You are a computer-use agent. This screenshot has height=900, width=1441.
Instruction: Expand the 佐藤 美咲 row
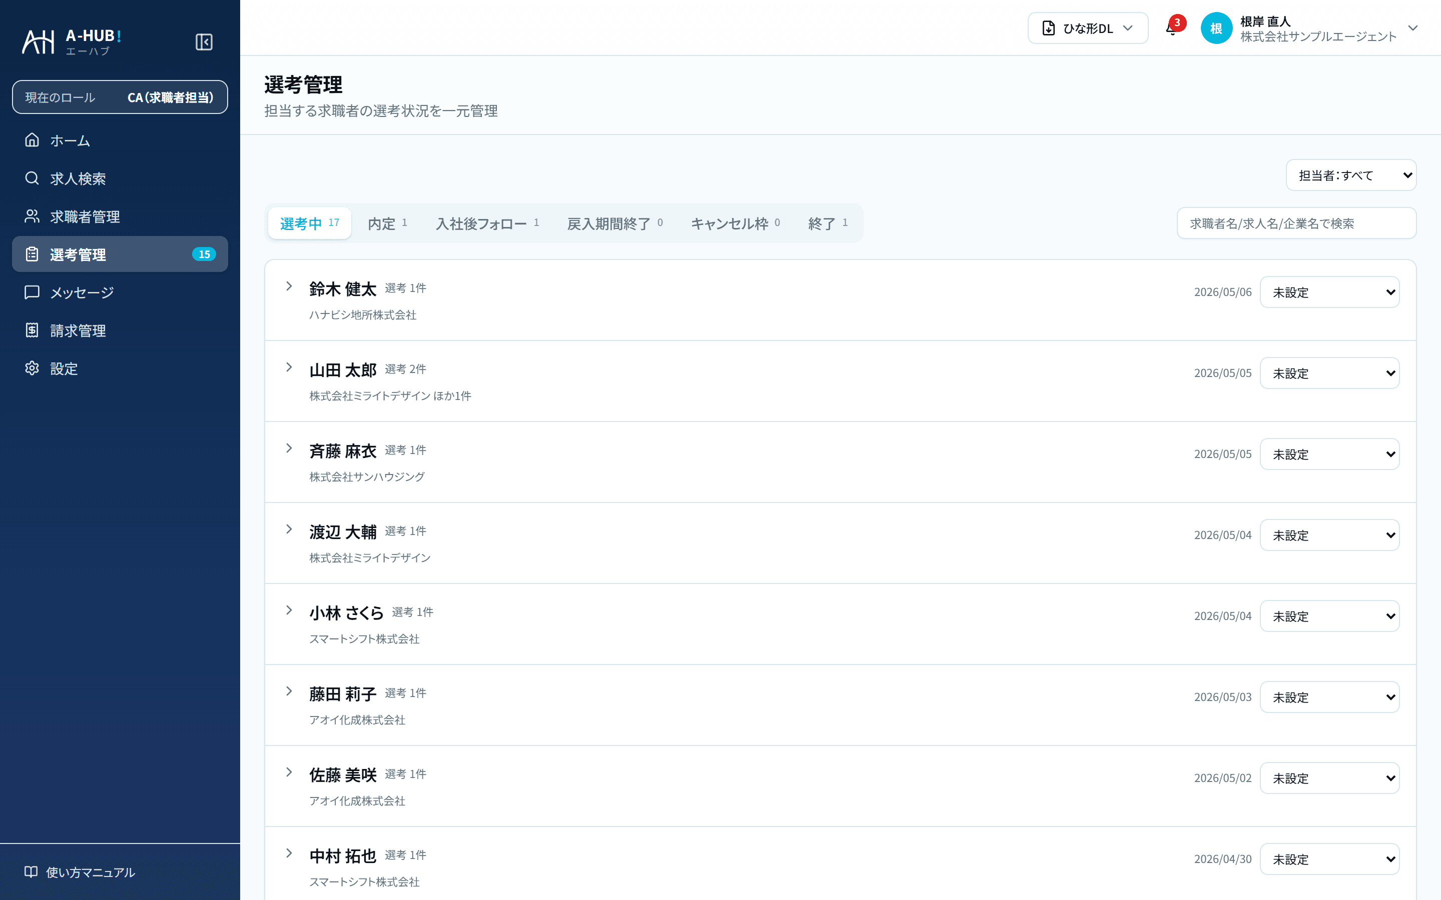point(289,772)
